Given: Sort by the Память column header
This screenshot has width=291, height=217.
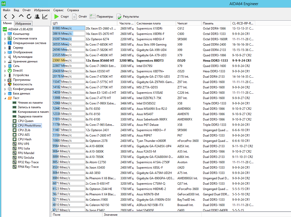Looking at the screenshot, I should coord(216,23).
